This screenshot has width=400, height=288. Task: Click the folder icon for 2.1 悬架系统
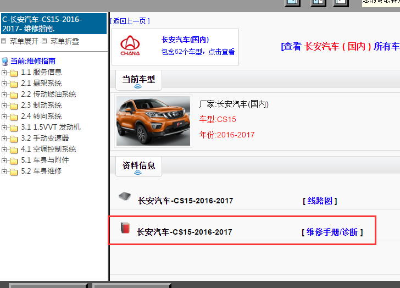(14, 84)
